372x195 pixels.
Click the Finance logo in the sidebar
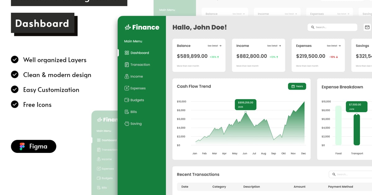tap(142, 27)
